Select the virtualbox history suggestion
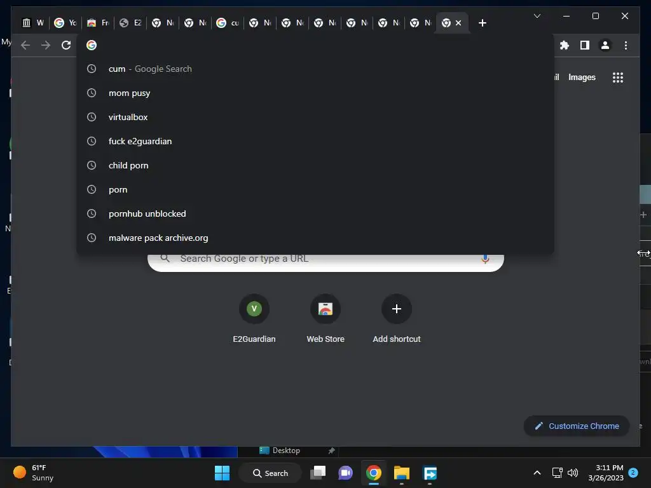 315,117
